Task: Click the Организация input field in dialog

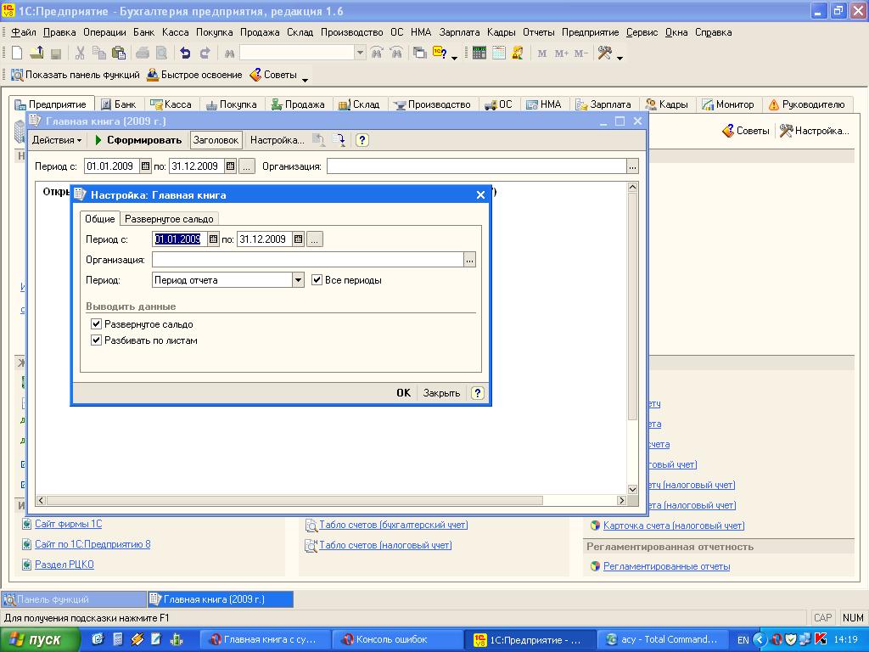Action: tap(307, 260)
